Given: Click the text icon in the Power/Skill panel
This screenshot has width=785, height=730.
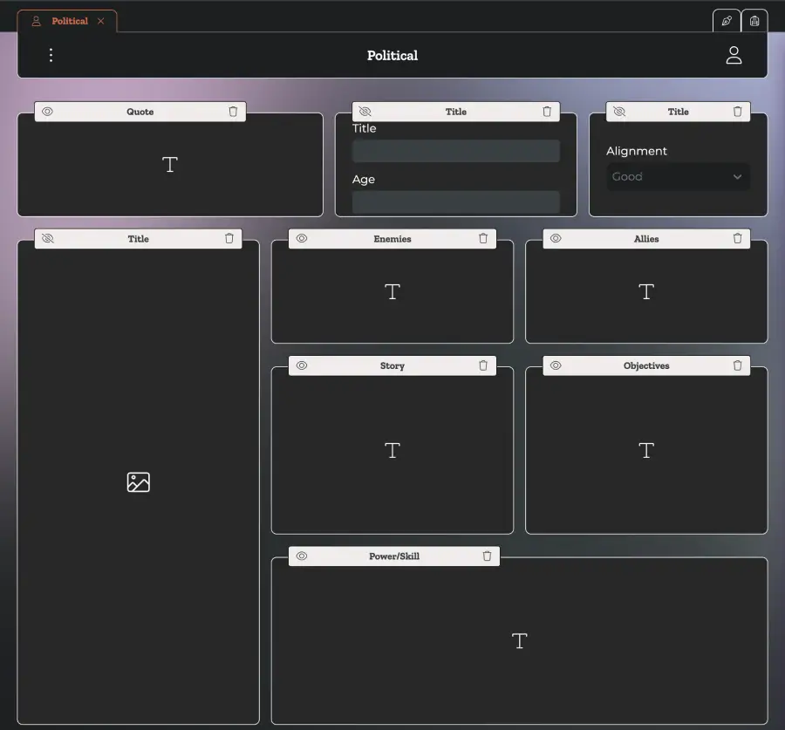Looking at the screenshot, I should pos(519,641).
